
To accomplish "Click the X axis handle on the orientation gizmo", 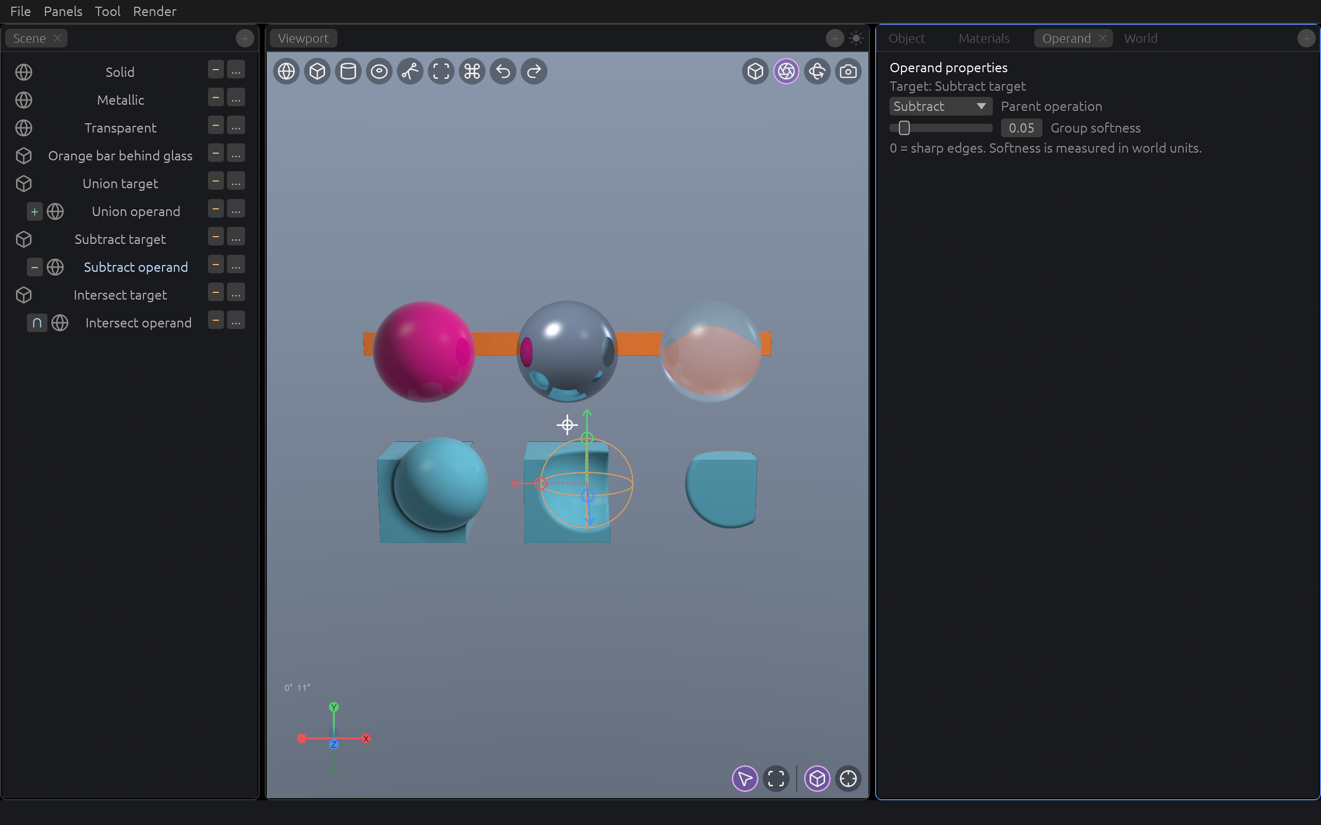I will pyautogui.click(x=366, y=739).
